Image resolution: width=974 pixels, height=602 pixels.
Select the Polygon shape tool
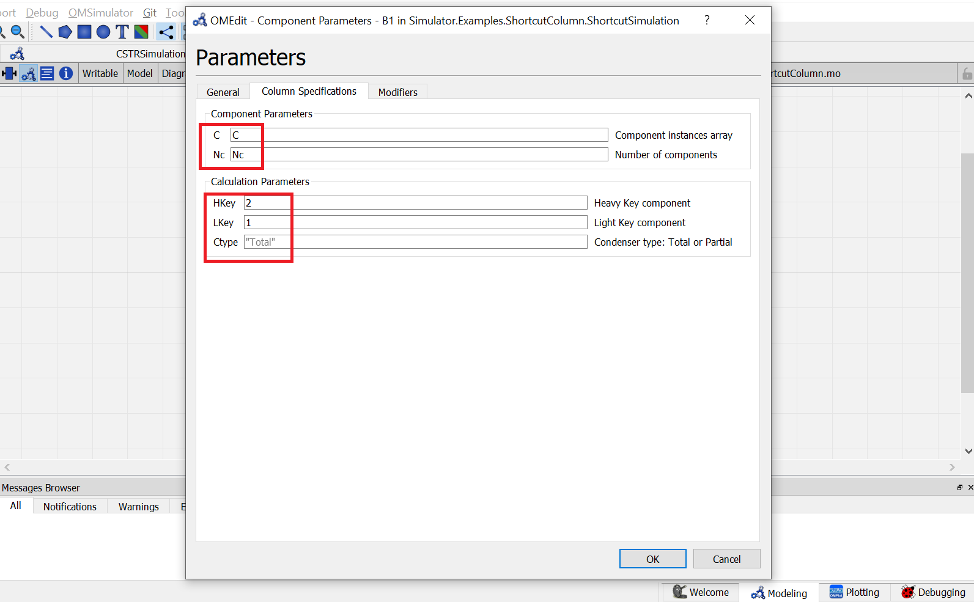(65, 32)
